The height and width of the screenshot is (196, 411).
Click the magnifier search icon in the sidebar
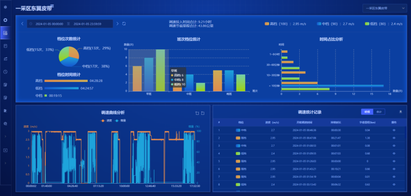[5, 123]
